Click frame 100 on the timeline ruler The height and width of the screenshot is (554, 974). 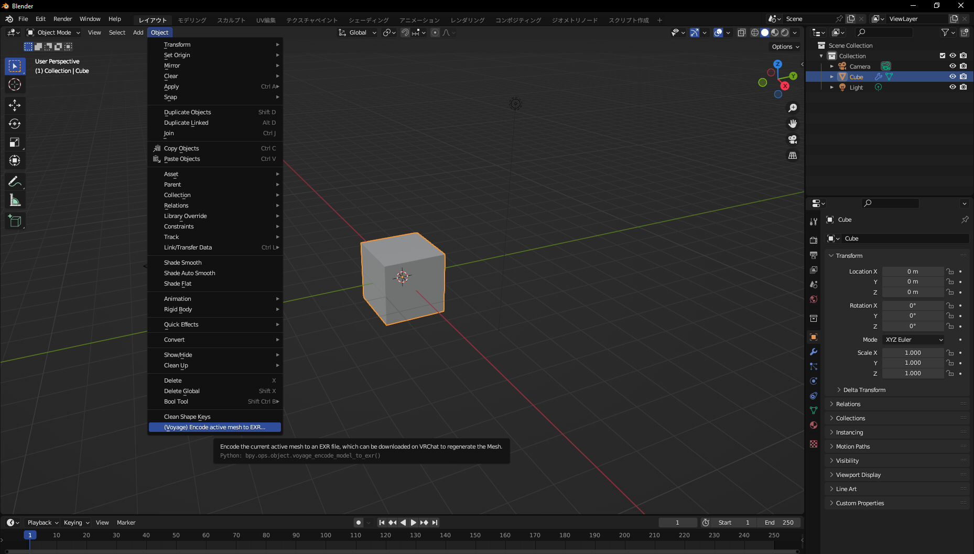326,535
